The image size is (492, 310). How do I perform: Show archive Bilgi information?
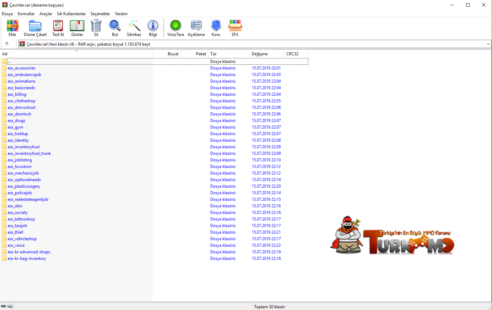[153, 26]
